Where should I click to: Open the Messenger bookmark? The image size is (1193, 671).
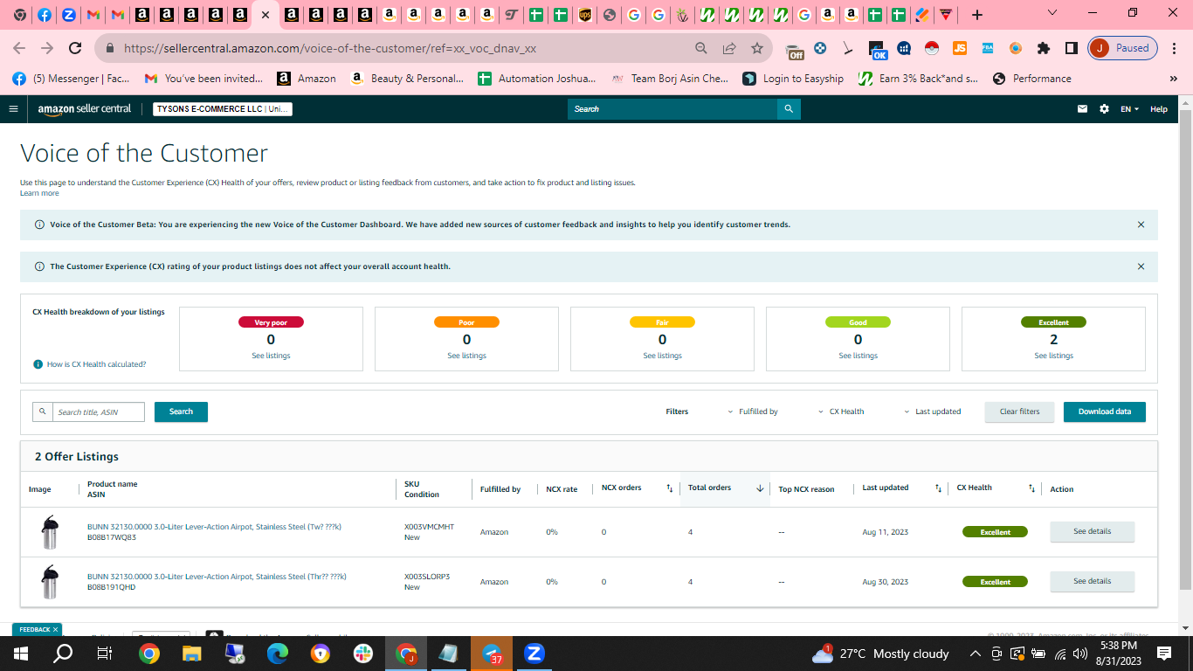tap(72, 79)
